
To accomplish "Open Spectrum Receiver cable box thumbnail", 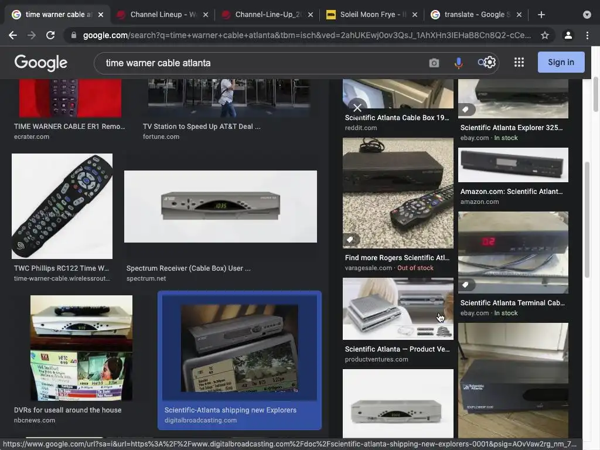I will (220, 206).
